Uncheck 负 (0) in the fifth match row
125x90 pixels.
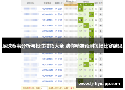tap(90, 31)
